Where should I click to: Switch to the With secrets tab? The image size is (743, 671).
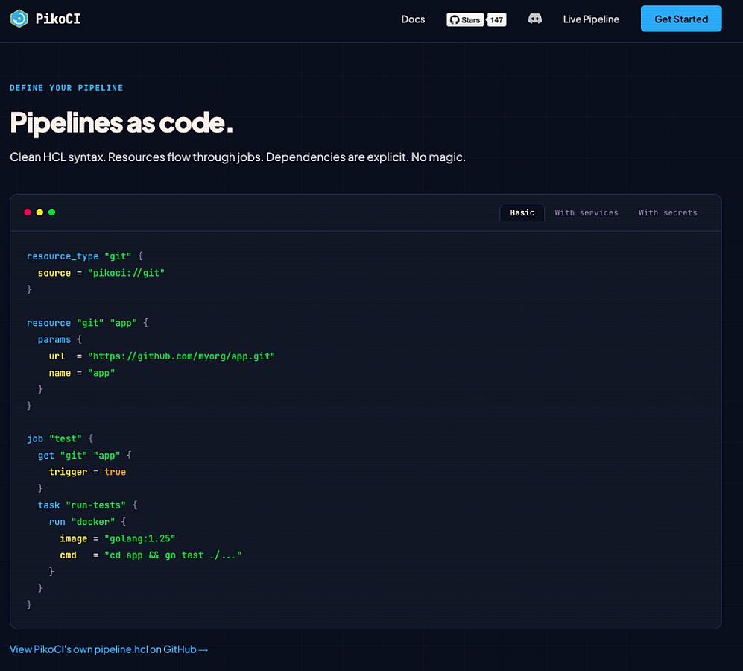point(668,212)
